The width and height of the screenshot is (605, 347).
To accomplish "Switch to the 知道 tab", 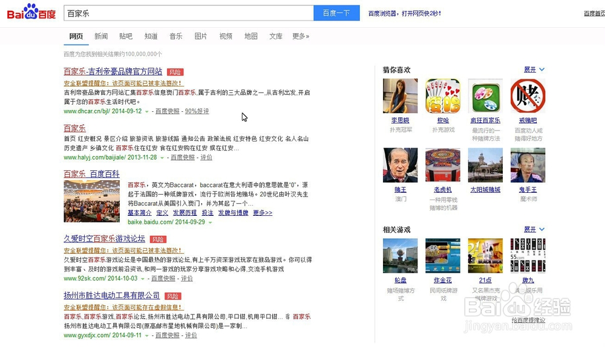I will pos(151,36).
